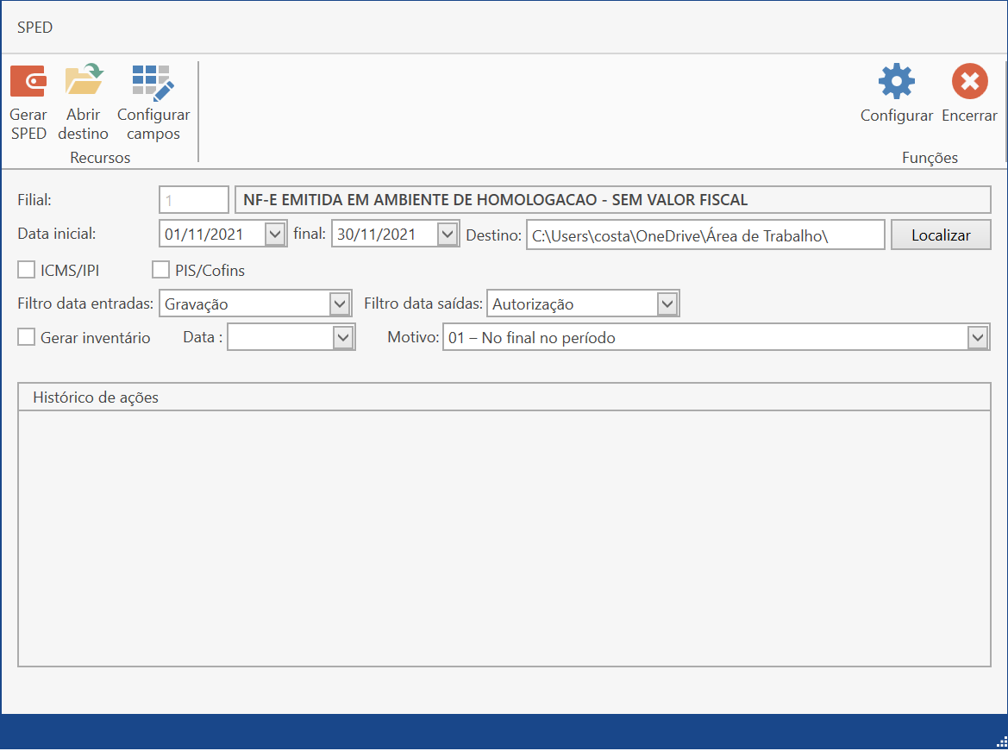
Task: Expand the Motivo dropdown list
Action: pos(977,338)
